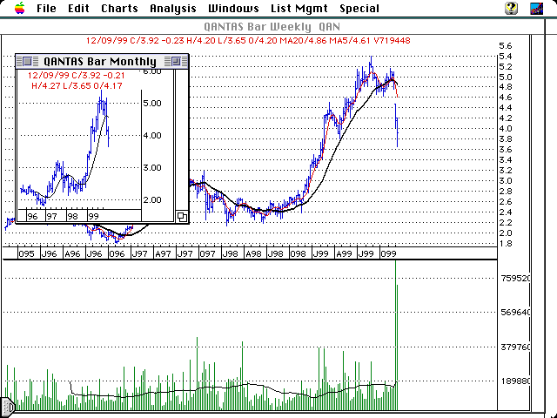Click the 5.00 label in monthly chart
The image size is (557, 418).
152,103
